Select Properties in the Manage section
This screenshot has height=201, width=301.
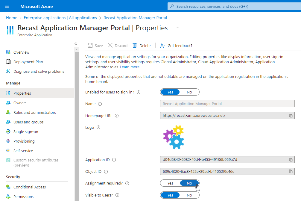click(37, 93)
